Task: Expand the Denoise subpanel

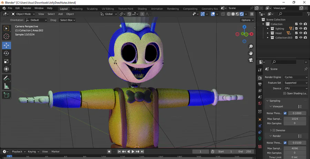Action: coord(271,130)
